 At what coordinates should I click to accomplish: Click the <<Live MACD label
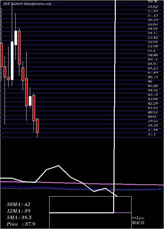tap(138, 220)
